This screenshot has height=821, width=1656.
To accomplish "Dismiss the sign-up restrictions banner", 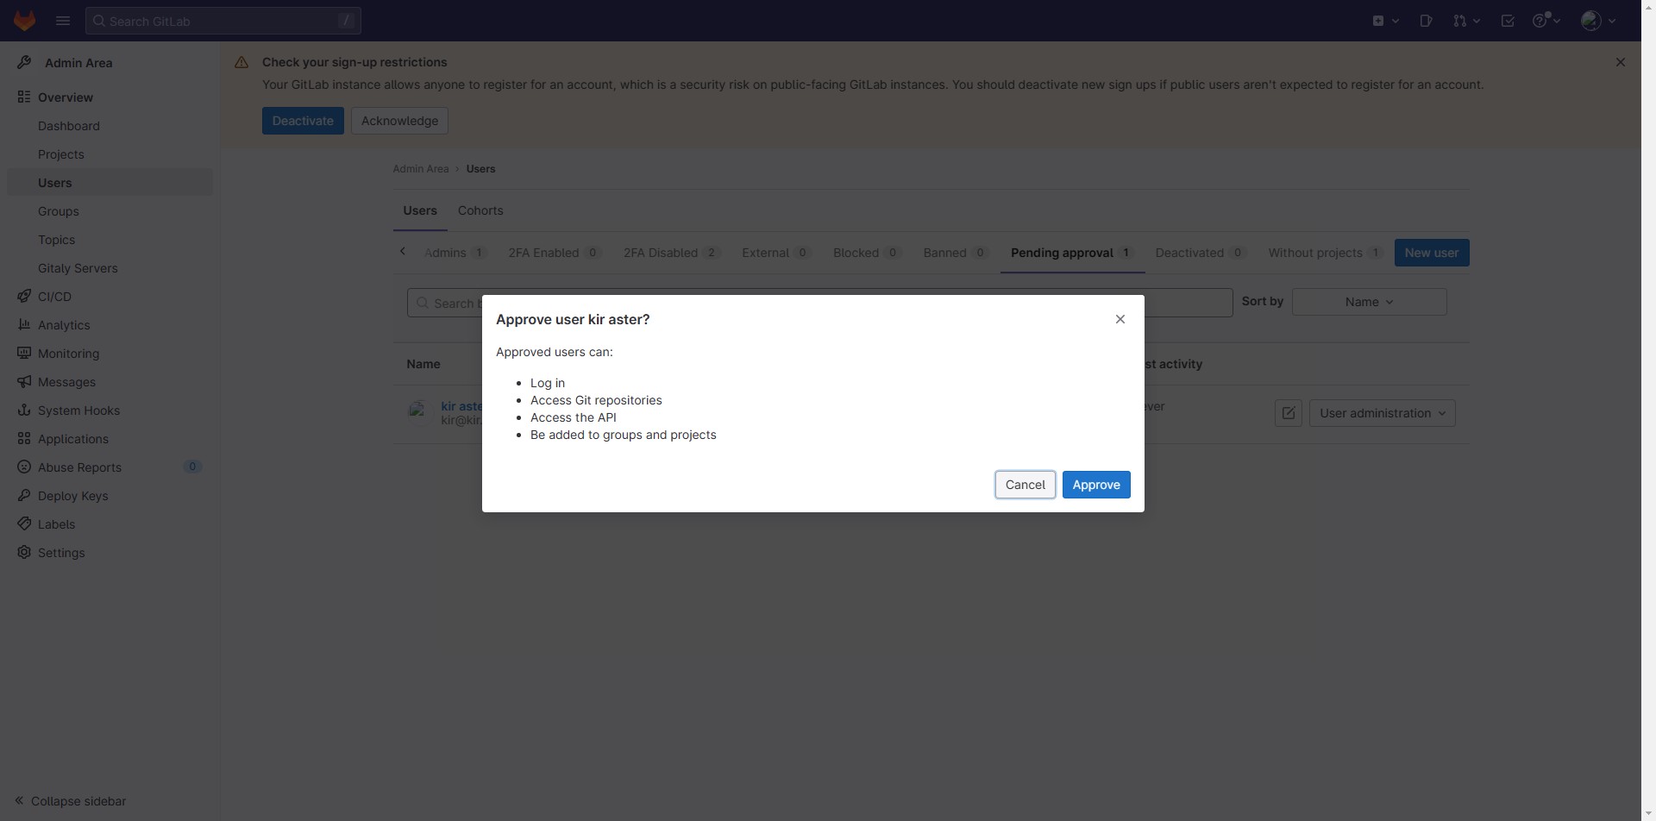I will click(x=1621, y=62).
